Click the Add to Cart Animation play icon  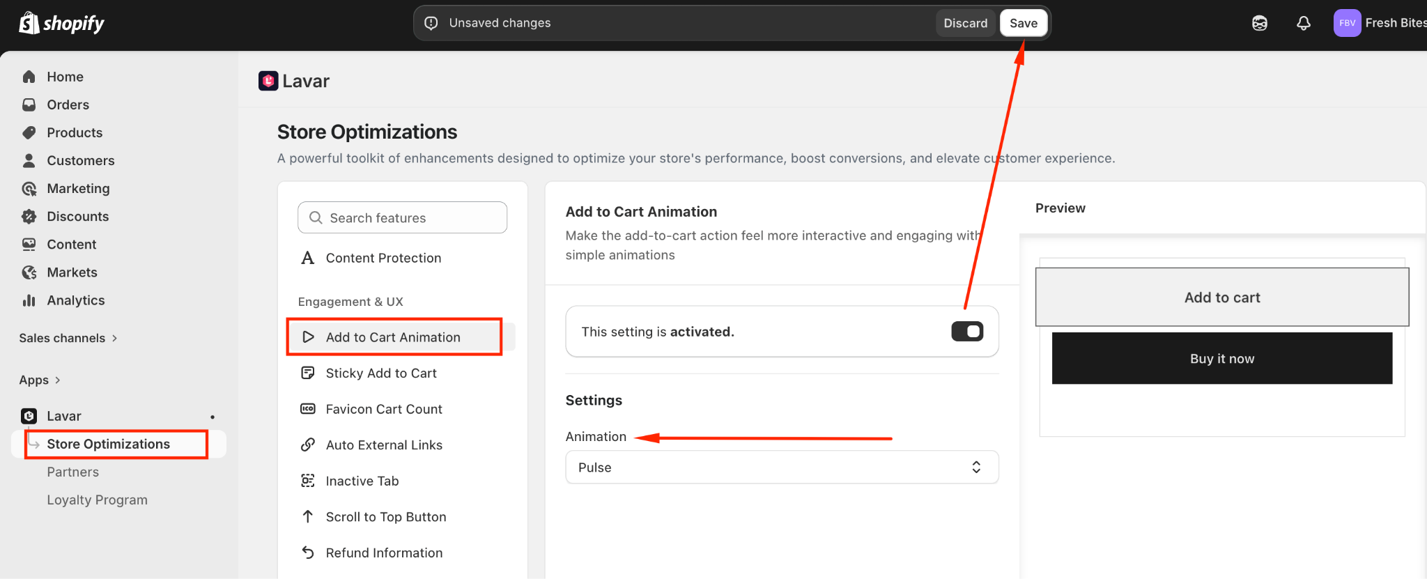point(308,337)
